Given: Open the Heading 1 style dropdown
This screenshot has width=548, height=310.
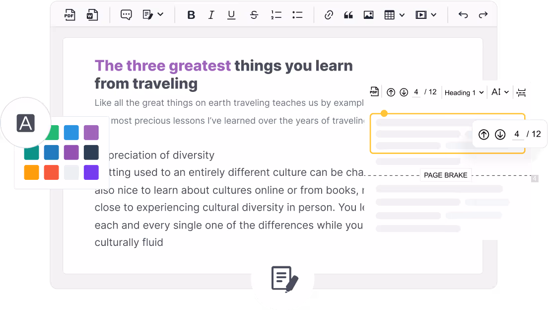Looking at the screenshot, I should (x=464, y=92).
